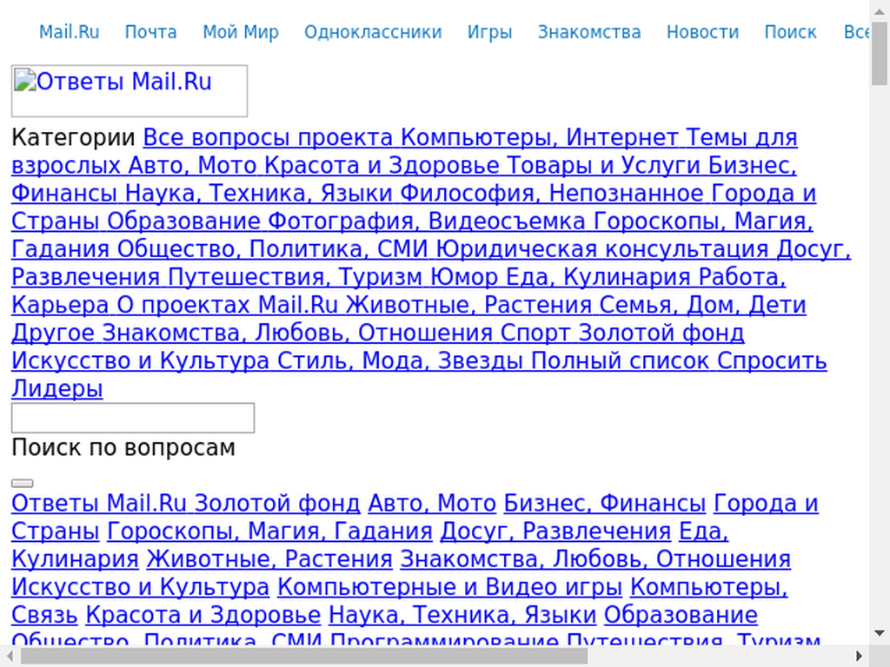The height and width of the screenshot is (667, 890).
Task: Open О проектах Mail.Ru link
Action: 228,305
